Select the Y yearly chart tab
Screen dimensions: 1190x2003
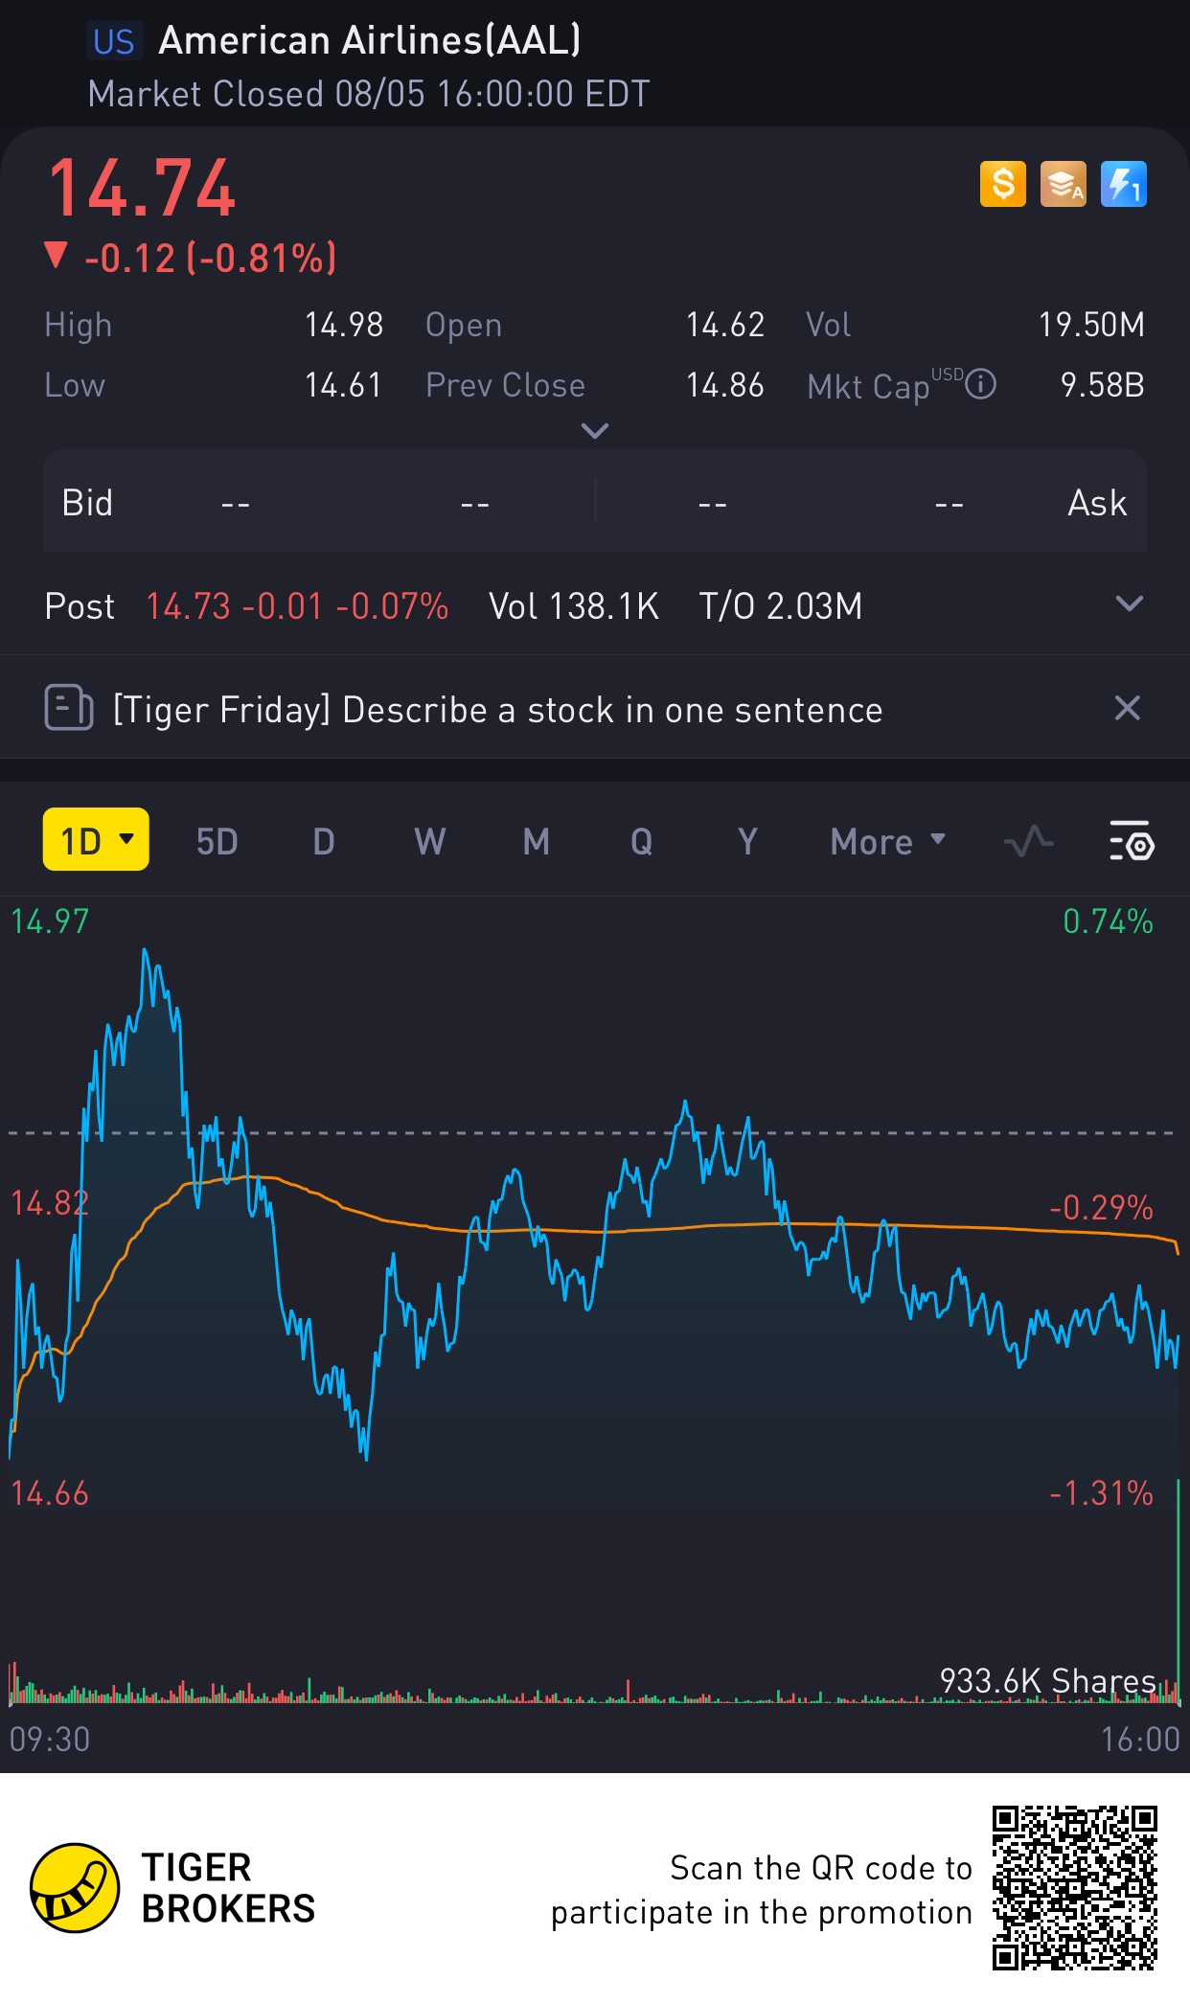(x=747, y=842)
